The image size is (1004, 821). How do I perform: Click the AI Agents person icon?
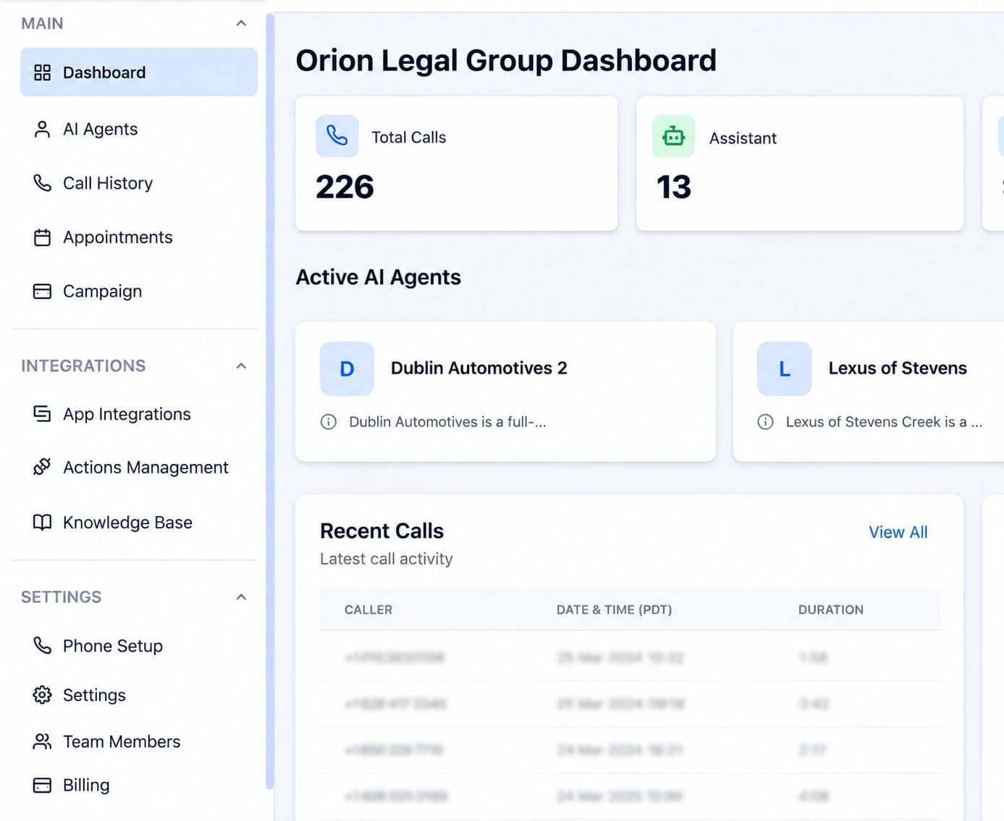[x=43, y=130]
